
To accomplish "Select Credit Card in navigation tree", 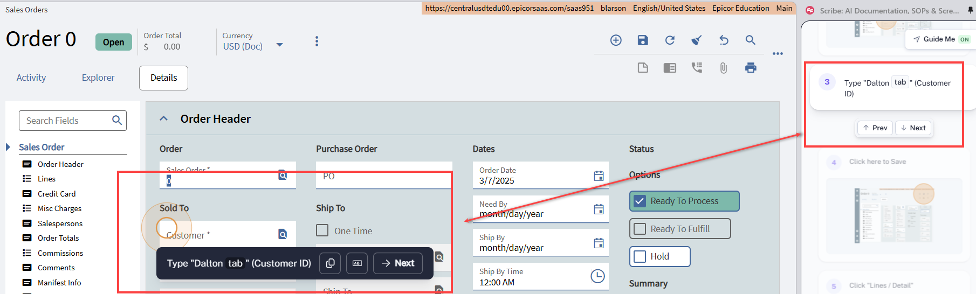I will coord(57,194).
